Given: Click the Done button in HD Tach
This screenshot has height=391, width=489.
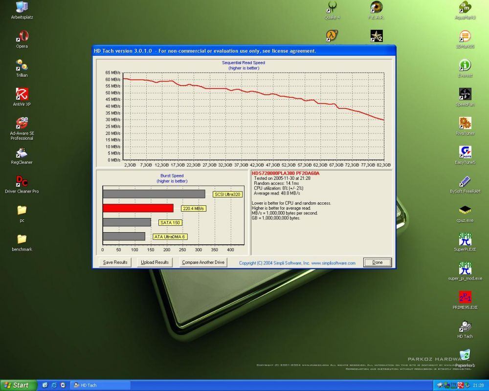Looking at the screenshot, I should pyautogui.click(x=378, y=262).
